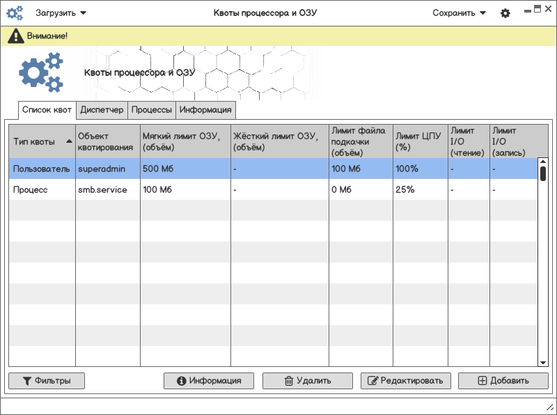Switch to the Диспетчер tab

(102, 110)
